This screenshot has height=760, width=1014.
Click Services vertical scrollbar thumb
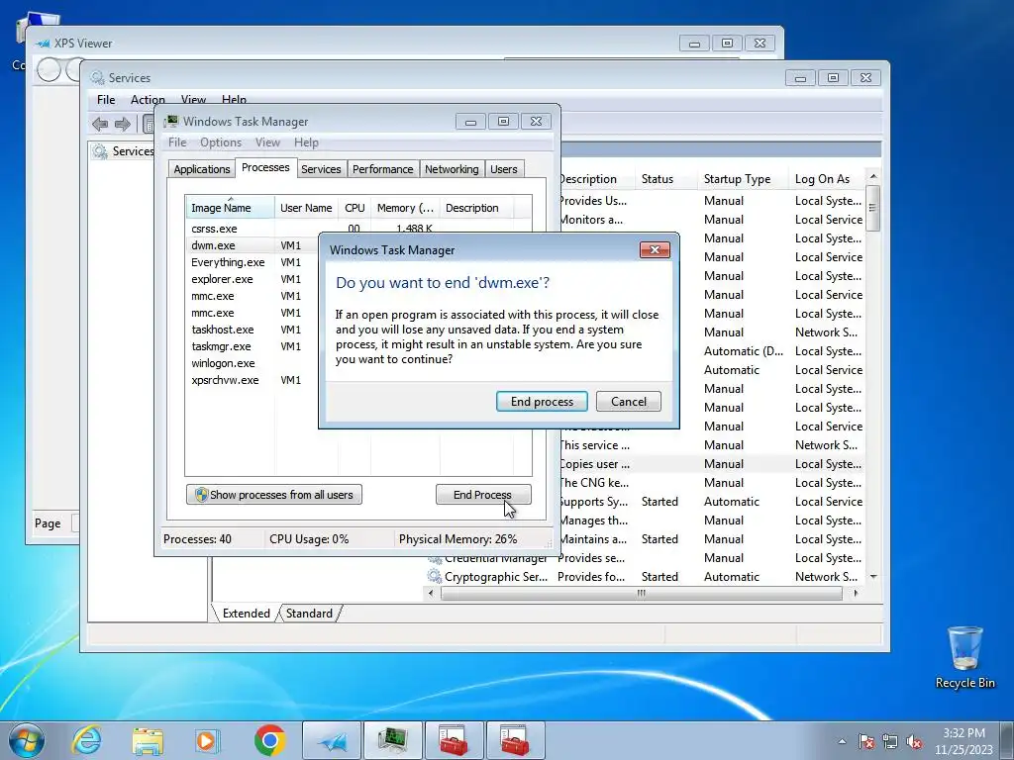[x=873, y=208]
